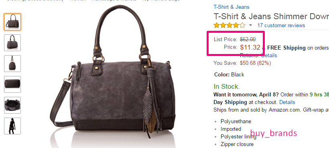Click the product title heading
This screenshot has width=329, height=148.
coord(271,16)
